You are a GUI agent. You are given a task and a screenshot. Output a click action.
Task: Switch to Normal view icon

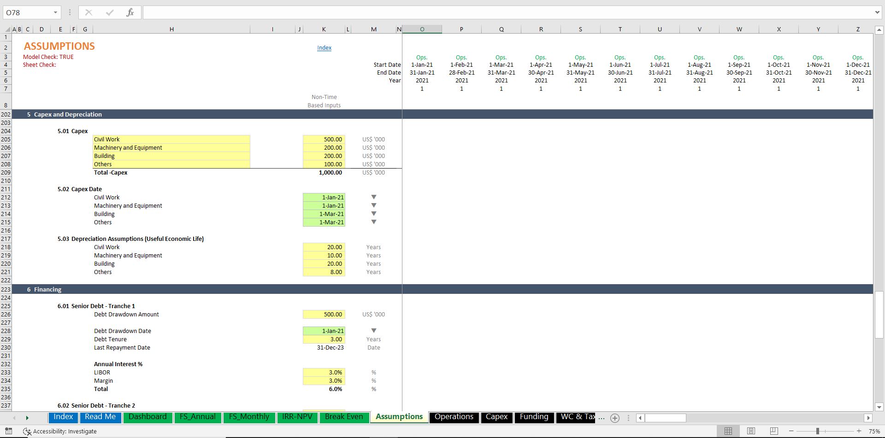(728, 431)
